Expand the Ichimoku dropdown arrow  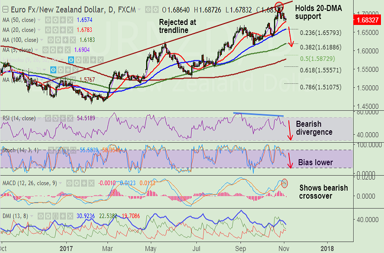tap(62, 60)
